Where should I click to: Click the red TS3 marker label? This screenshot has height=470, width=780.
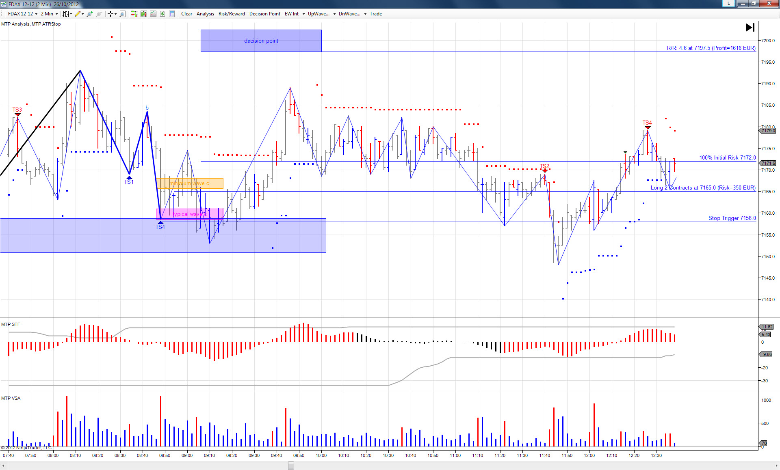[17, 110]
